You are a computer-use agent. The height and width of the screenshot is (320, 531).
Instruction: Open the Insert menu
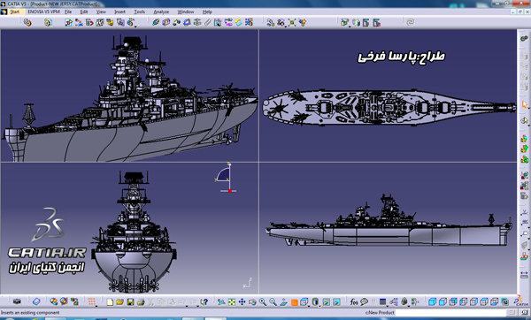coord(119,11)
